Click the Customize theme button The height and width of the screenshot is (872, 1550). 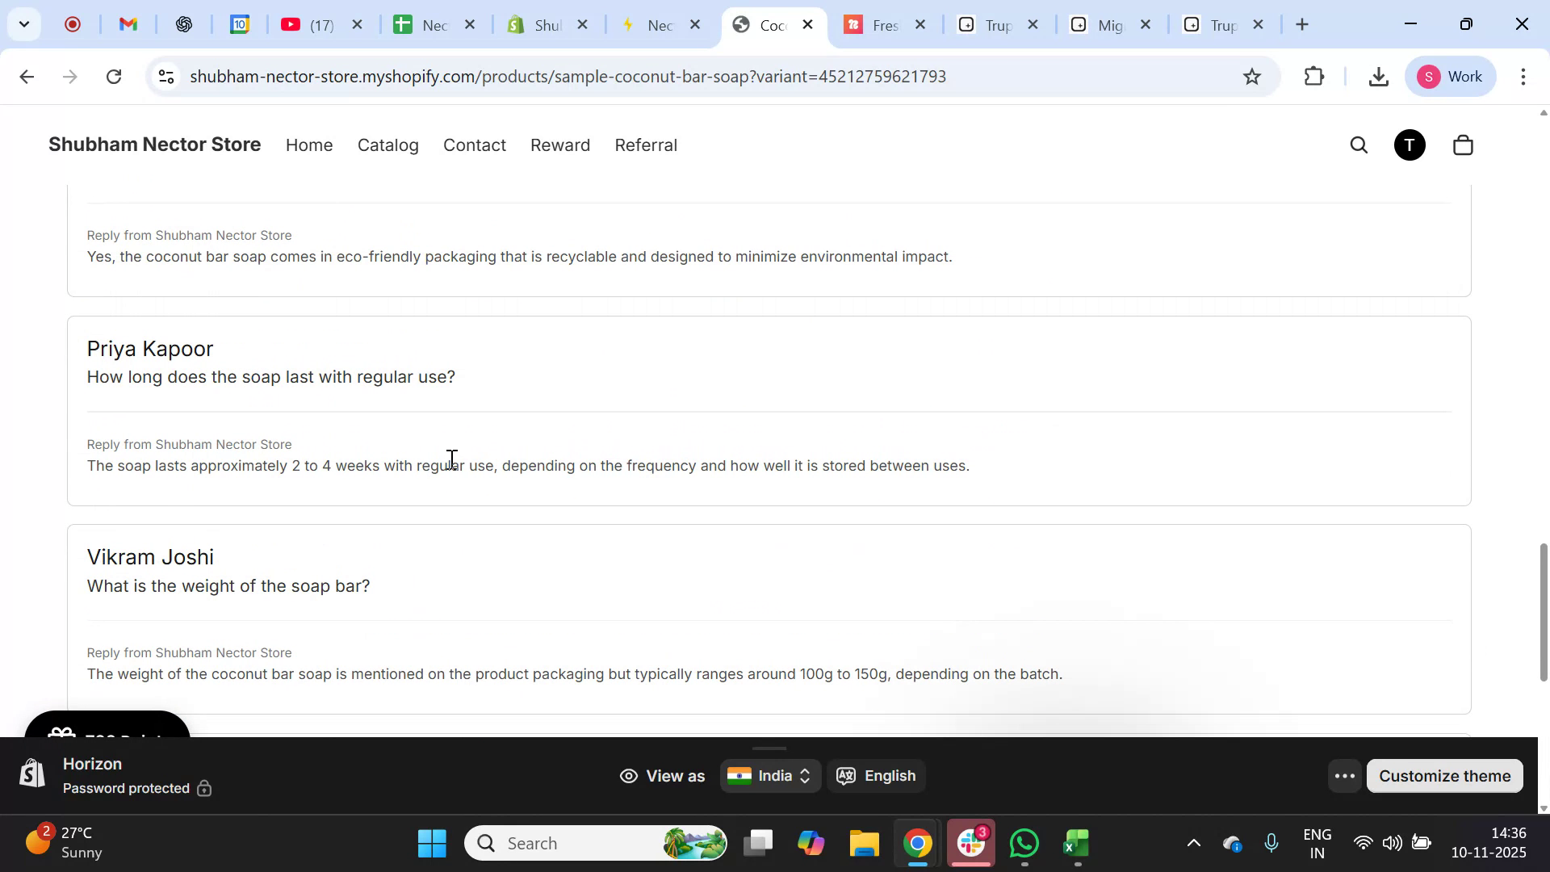[1445, 776]
